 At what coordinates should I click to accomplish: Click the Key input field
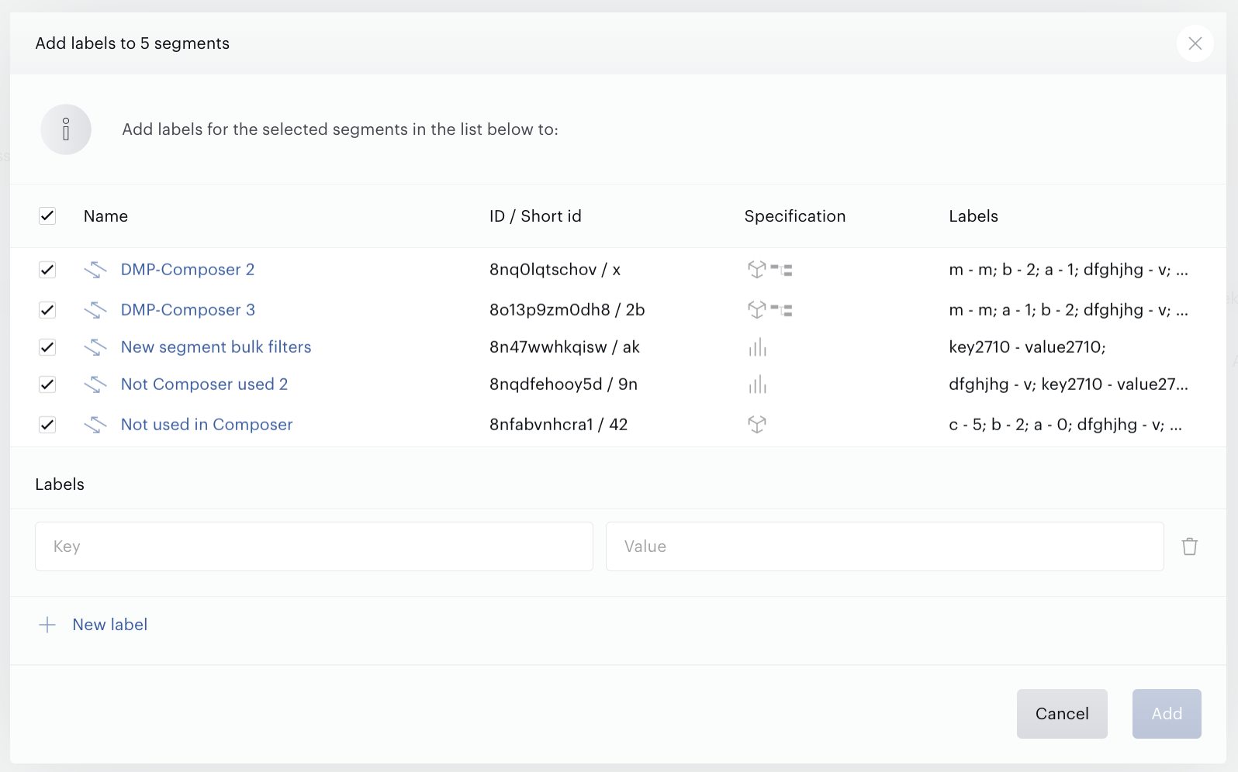pyautogui.click(x=314, y=546)
